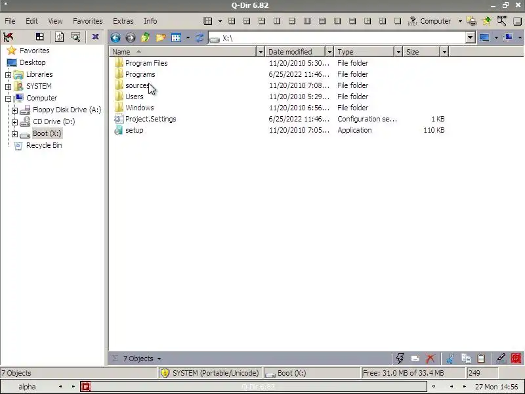Click the add-to-favorites star icon
Image resolution: width=525 pixels, height=394 pixels.
pyautogui.click(x=486, y=21)
